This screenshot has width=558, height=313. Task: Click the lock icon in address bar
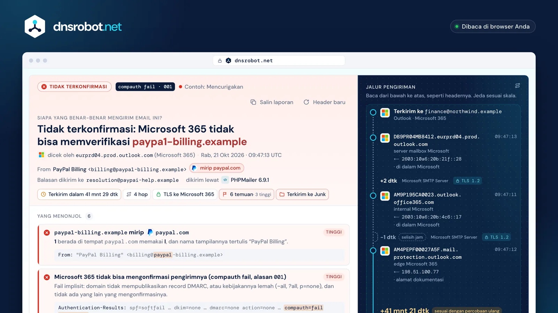tap(220, 61)
